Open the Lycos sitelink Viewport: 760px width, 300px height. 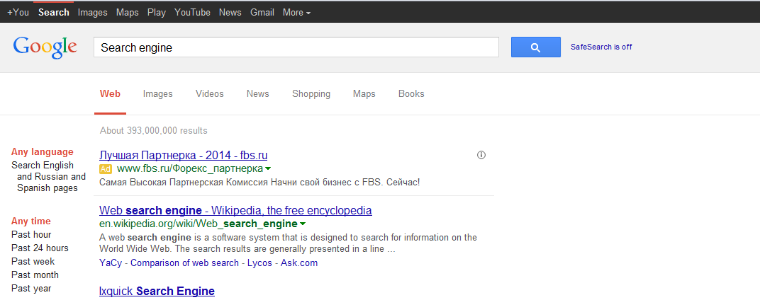tap(259, 263)
